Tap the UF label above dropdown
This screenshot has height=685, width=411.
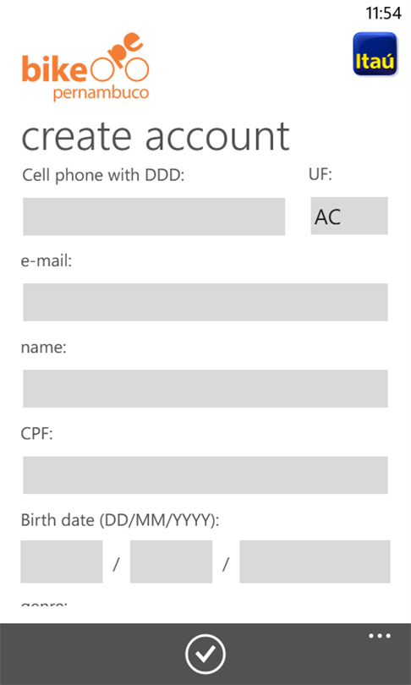(321, 175)
